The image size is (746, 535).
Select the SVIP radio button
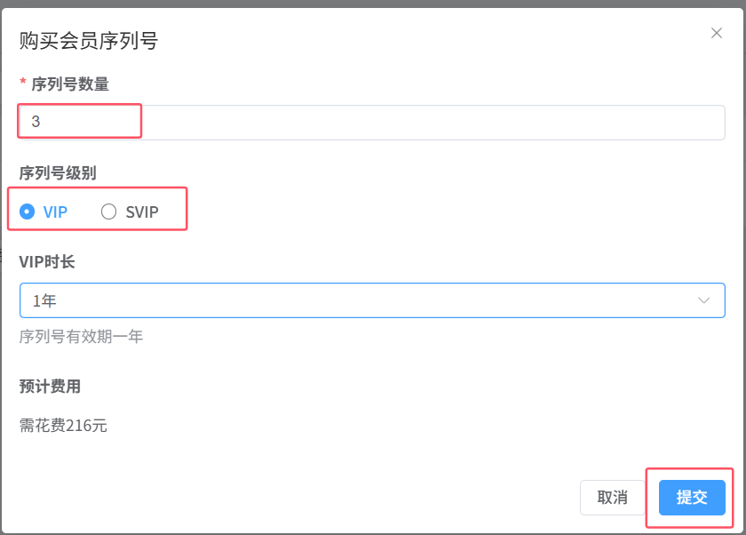[x=109, y=212]
